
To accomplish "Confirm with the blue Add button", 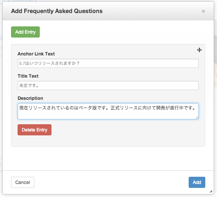I will tap(197, 182).
